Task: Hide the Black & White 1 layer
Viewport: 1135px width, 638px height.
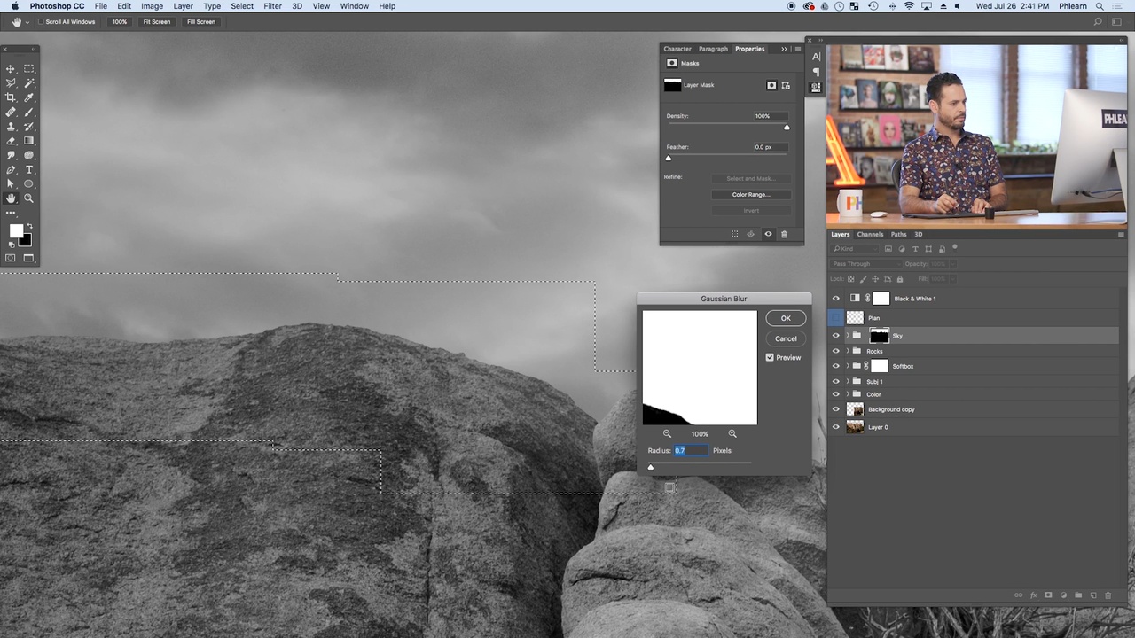Action: coord(835,299)
